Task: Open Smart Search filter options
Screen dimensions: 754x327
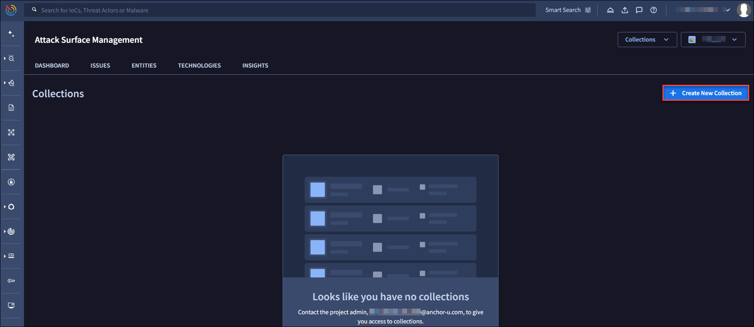Action: [568, 10]
